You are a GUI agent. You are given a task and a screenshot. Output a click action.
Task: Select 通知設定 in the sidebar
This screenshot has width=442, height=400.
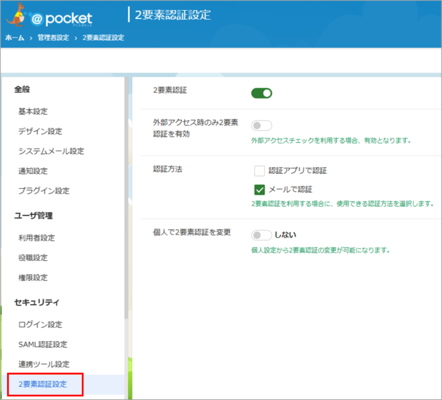[33, 171]
